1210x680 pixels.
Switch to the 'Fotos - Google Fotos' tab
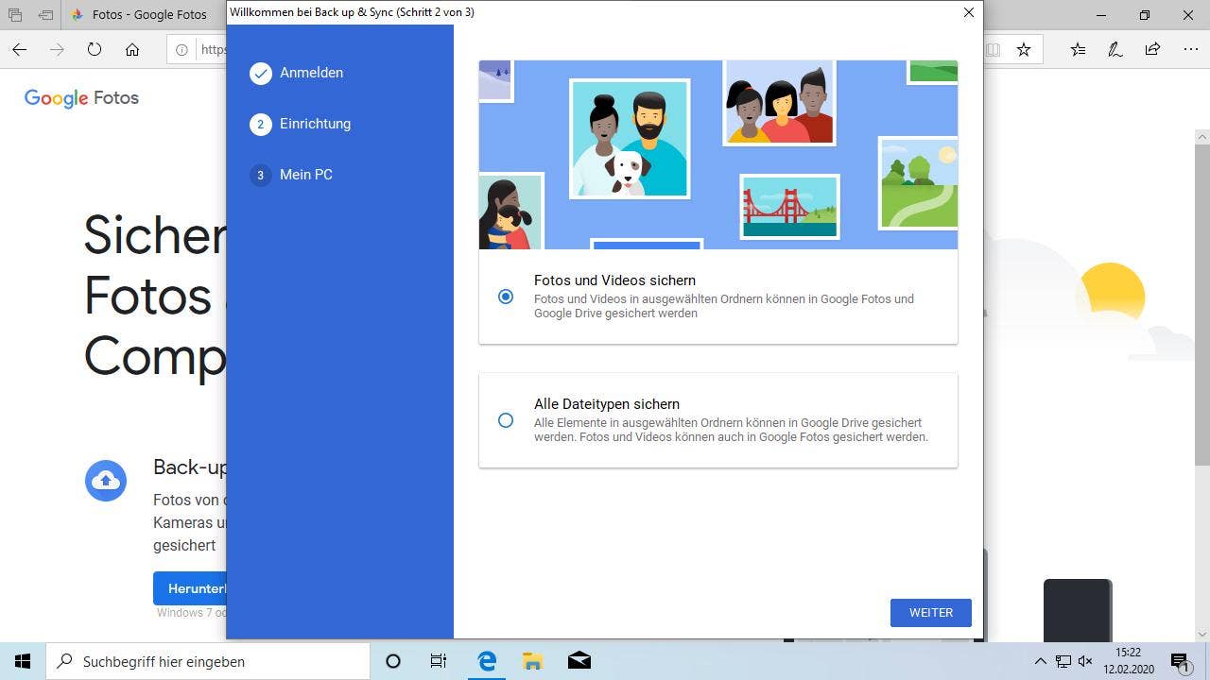[142, 15]
